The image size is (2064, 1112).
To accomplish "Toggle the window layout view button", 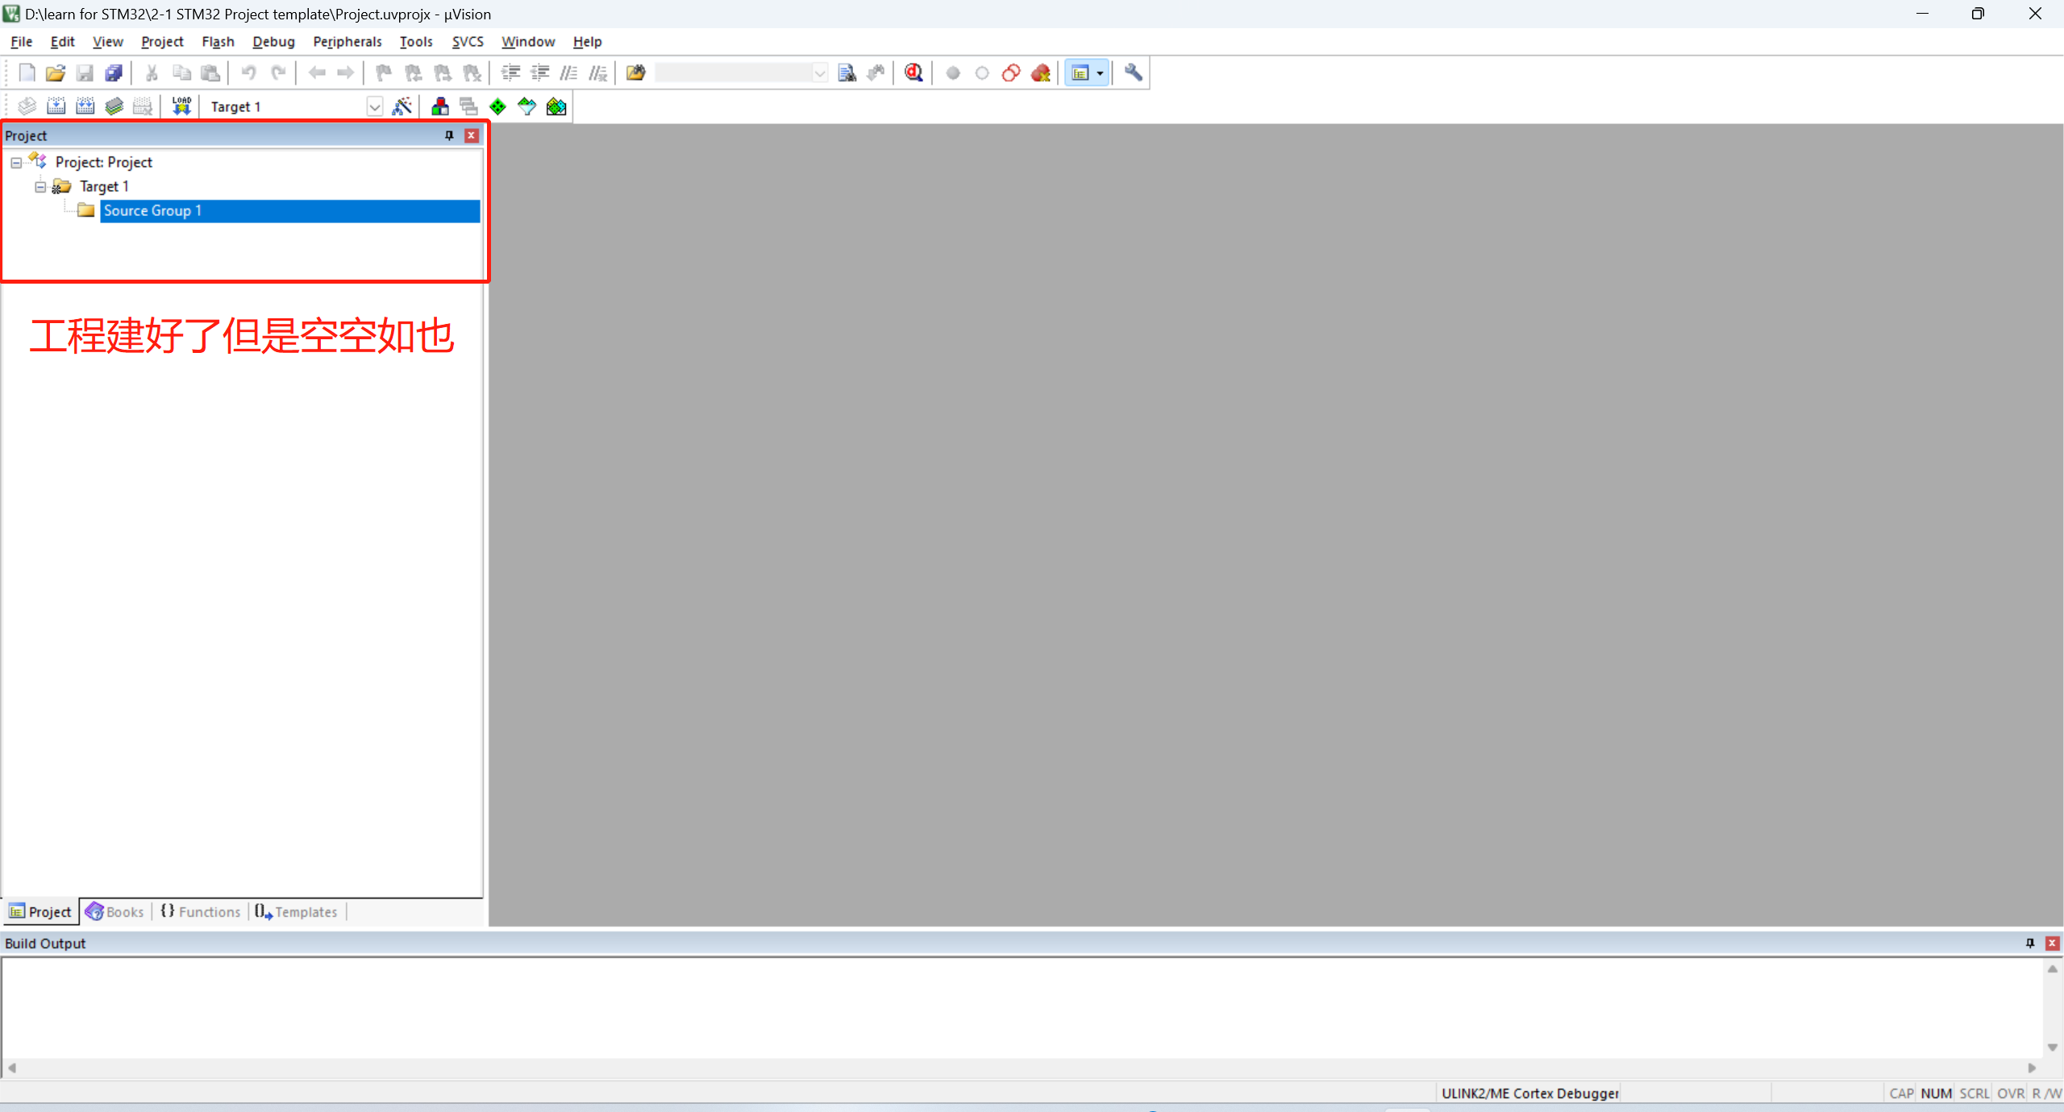I will [x=1080, y=73].
